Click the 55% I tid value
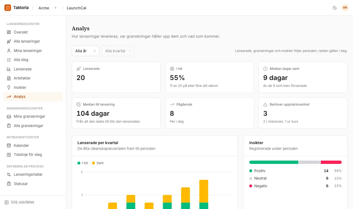 (177, 78)
